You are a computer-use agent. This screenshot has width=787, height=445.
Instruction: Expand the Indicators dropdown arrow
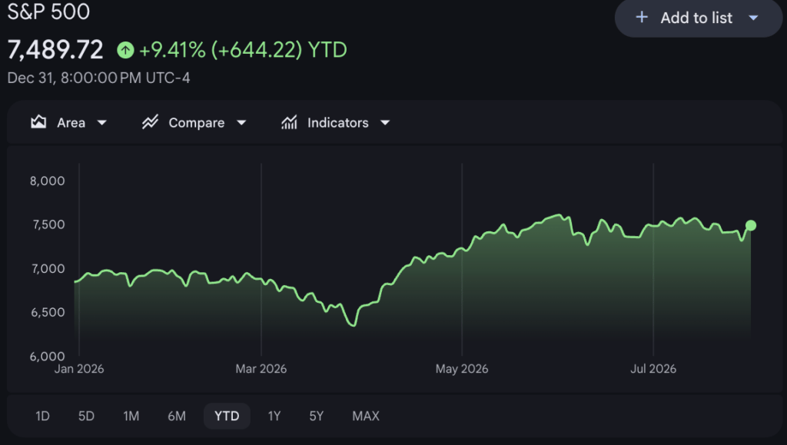coord(385,122)
